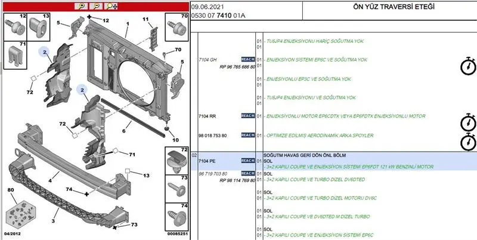Click the fastener 72 thumbnail
The image size is (477, 240).
176,160
